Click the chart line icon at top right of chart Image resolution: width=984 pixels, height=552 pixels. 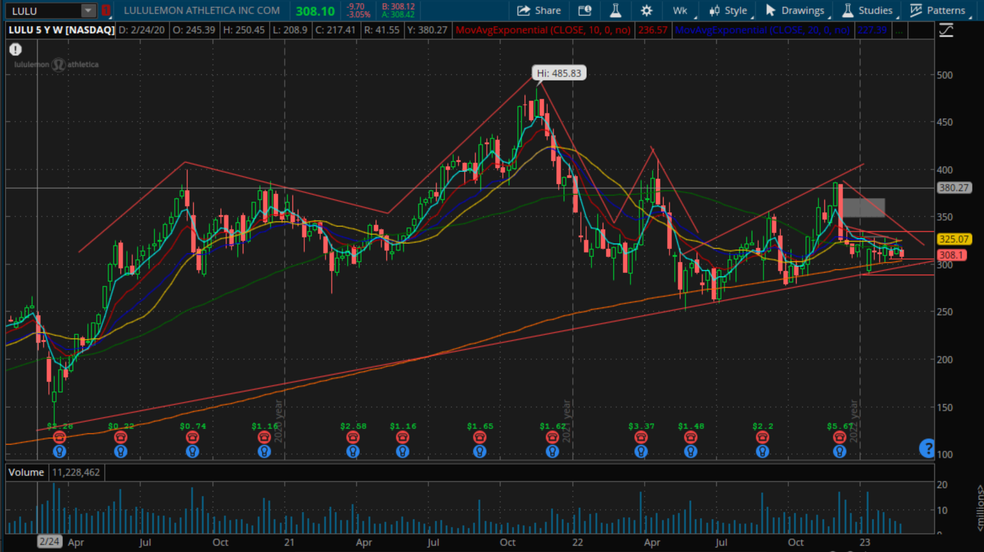click(x=946, y=30)
